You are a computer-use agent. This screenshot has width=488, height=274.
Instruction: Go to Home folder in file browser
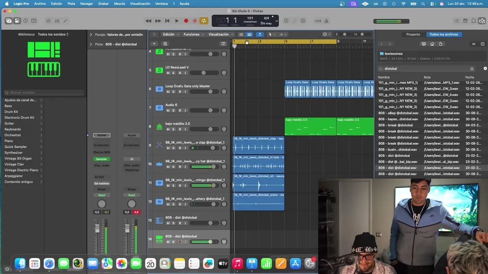point(432,44)
